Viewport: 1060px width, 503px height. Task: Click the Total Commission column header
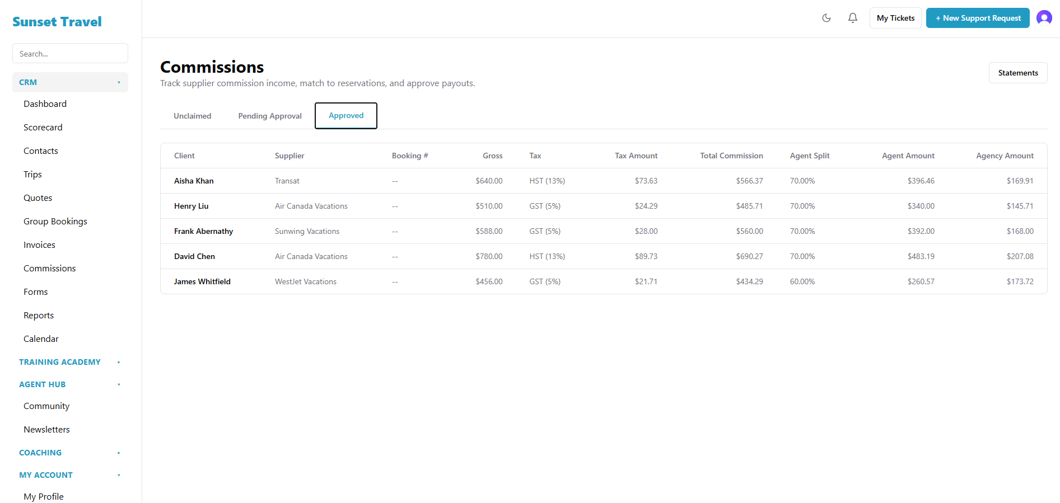pyautogui.click(x=731, y=156)
